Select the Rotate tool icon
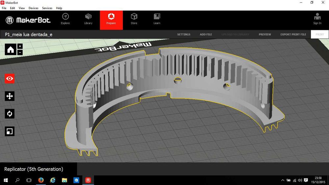 [x=10, y=114]
